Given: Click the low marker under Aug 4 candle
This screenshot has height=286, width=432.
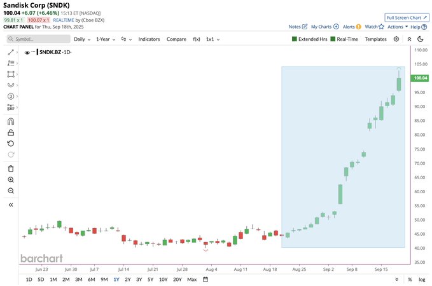Looking at the screenshot, I should (206, 250).
